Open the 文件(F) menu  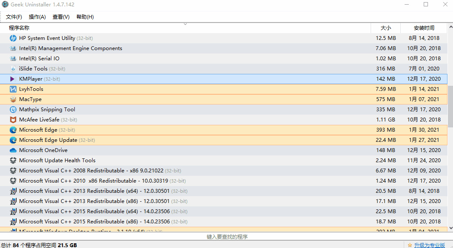pyautogui.click(x=14, y=17)
